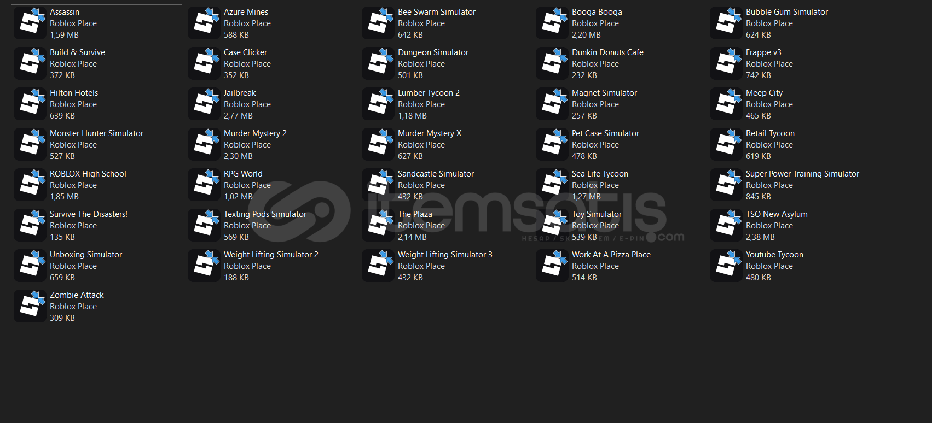This screenshot has height=423, width=932.
Task: Select the Jailbreak file name
Action: click(240, 93)
